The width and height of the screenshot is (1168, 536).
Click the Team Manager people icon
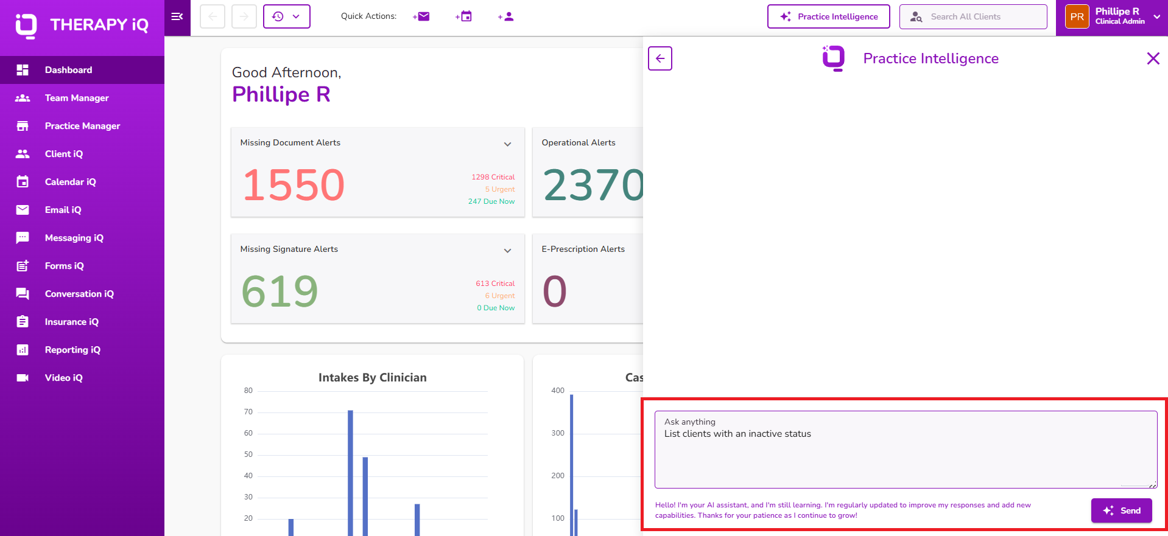click(23, 98)
